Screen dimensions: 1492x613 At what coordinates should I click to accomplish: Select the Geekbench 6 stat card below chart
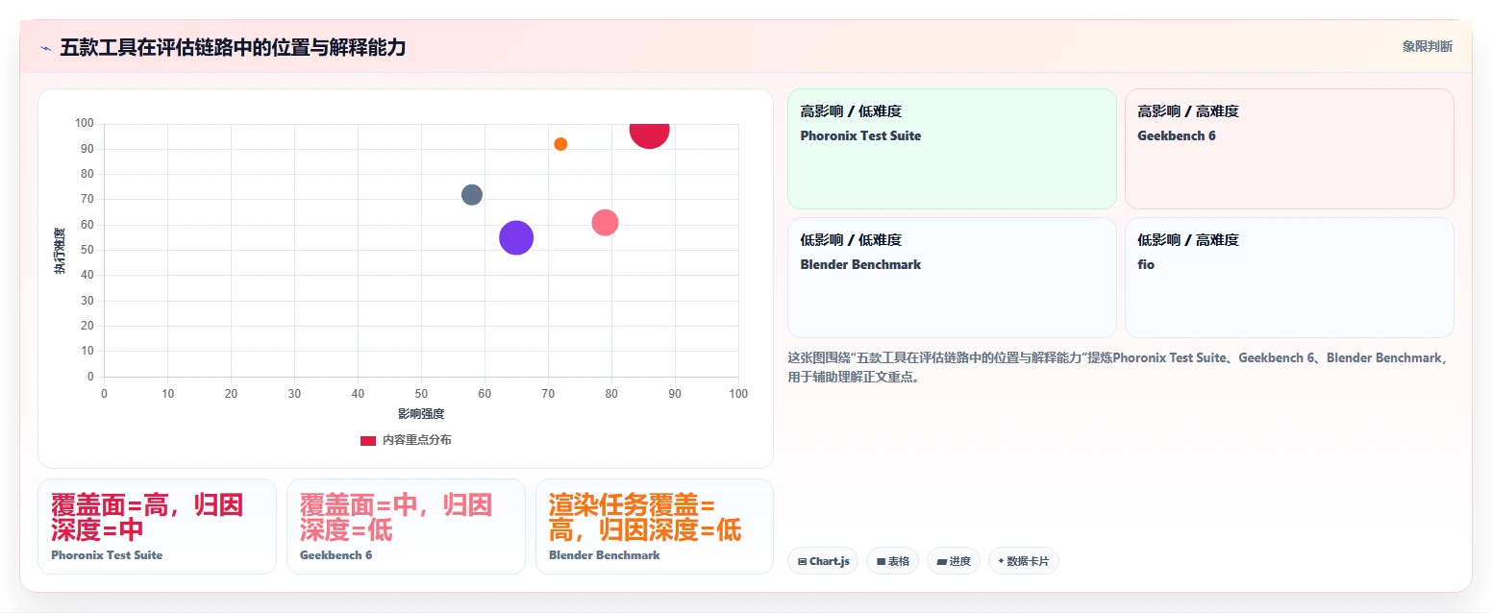point(406,527)
